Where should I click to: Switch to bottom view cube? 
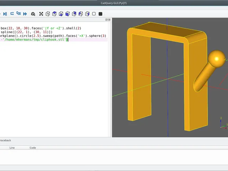point(61,14)
